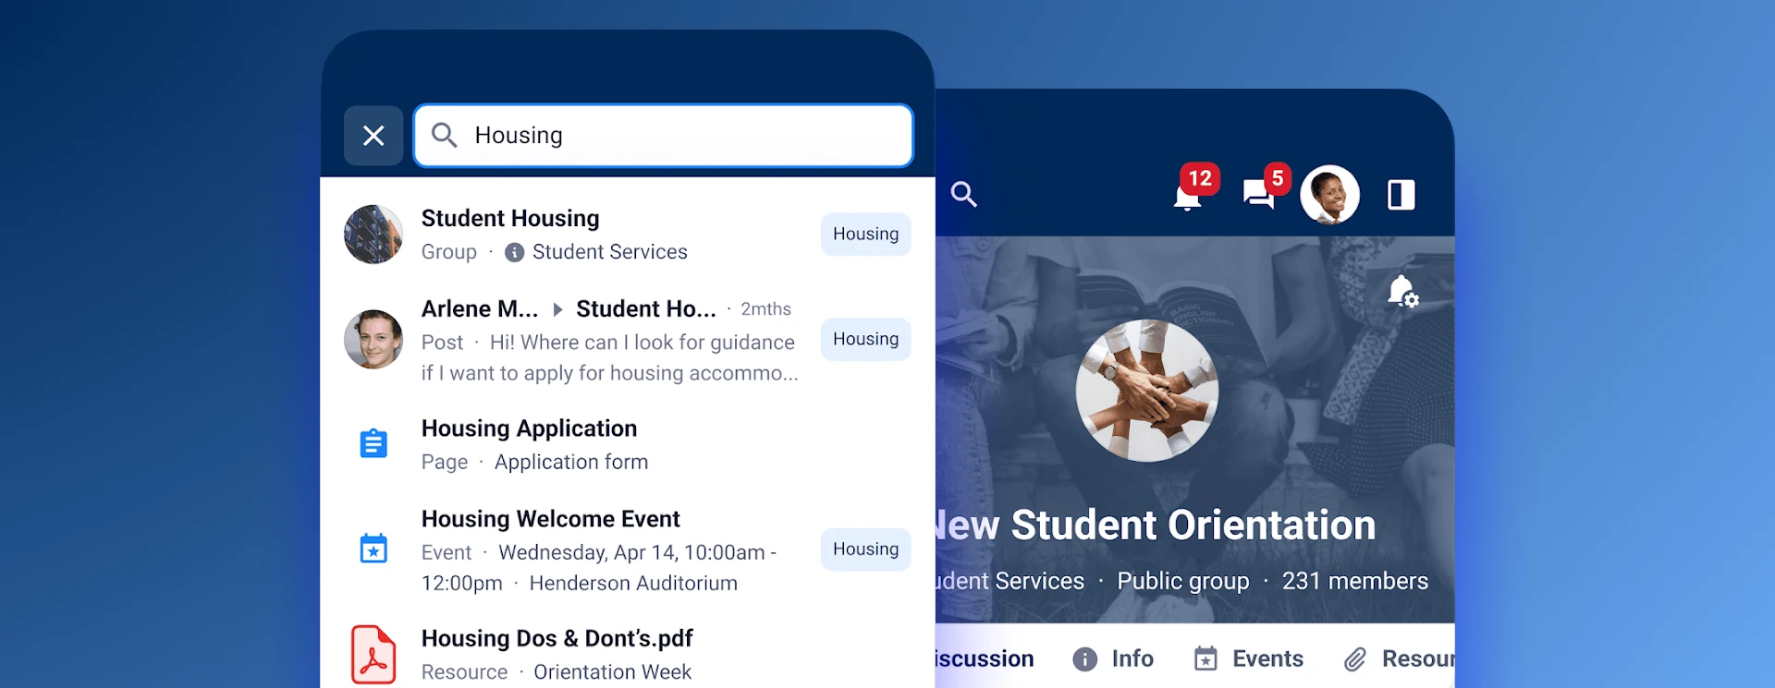Click the Arlene M... author name
Image resolution: width=1775 pixels, height=688 pixels.
479,308
